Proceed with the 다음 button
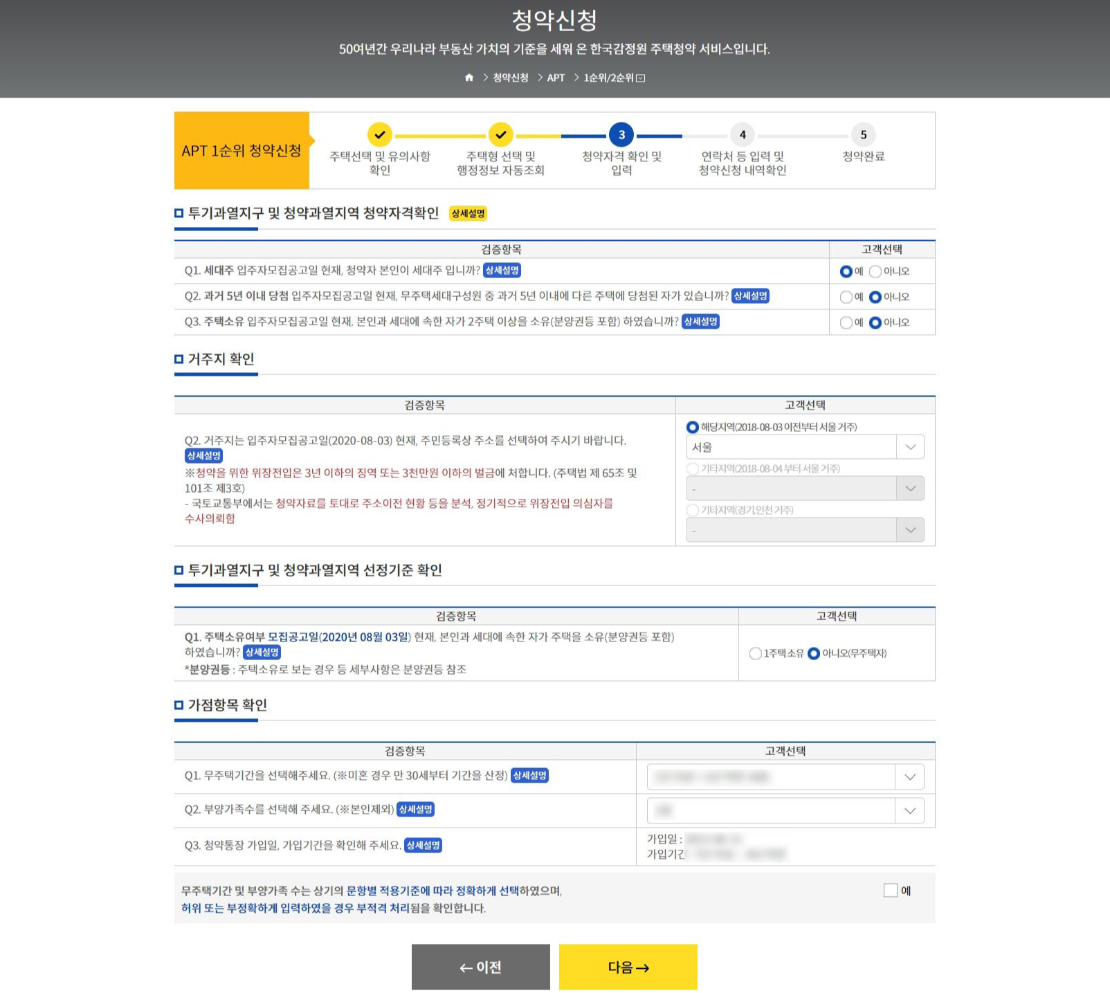 [x=628, y=967]
